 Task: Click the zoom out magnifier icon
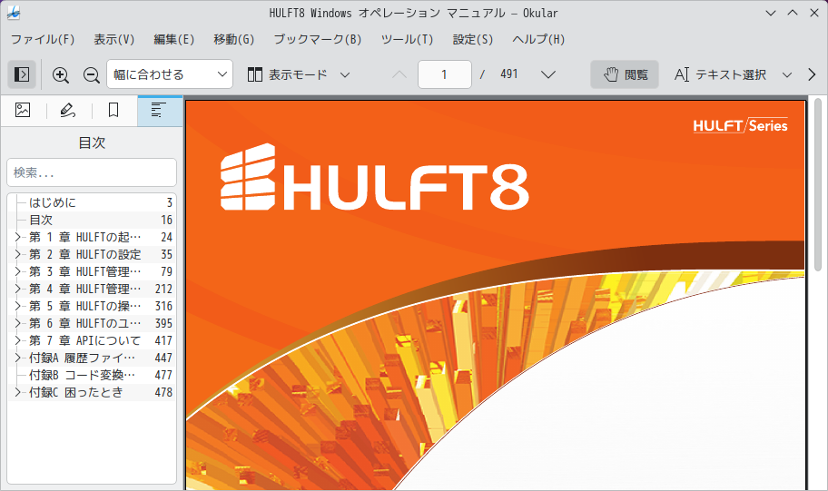tap(91, 74)
